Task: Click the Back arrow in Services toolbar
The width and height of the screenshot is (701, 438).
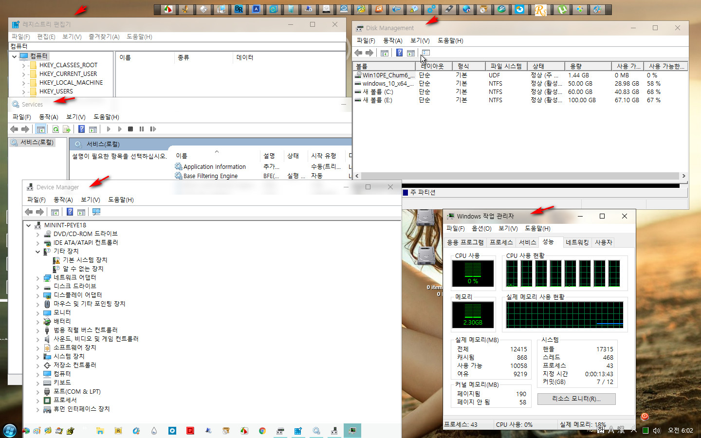Action: click(x=14, y=129)
